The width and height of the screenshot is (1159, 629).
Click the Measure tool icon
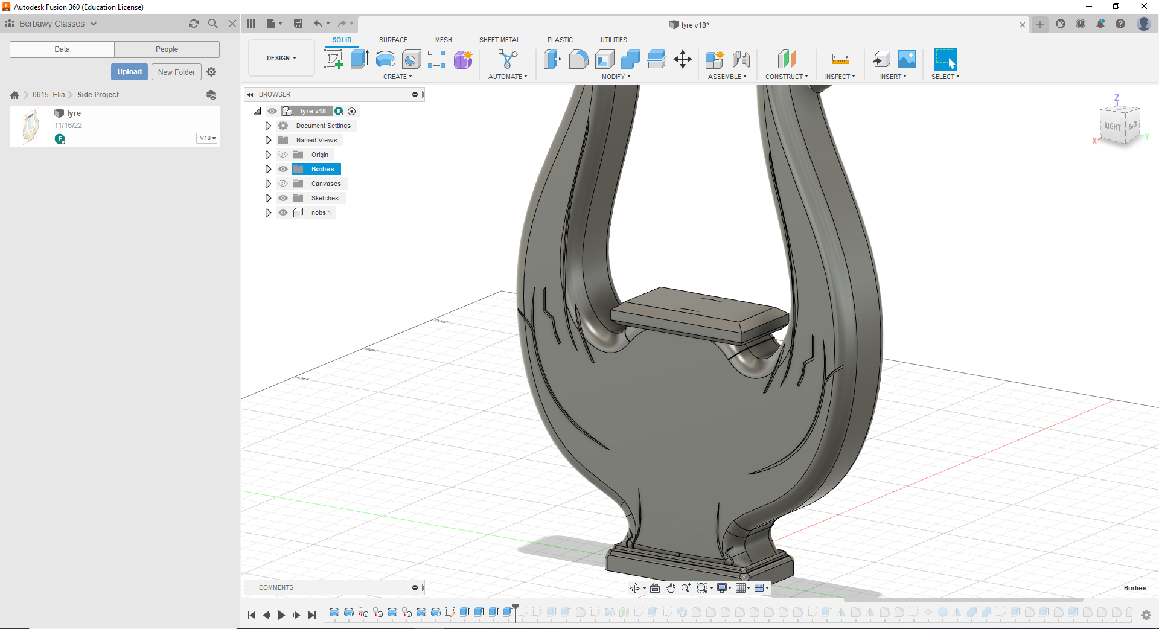click(840, 59)
